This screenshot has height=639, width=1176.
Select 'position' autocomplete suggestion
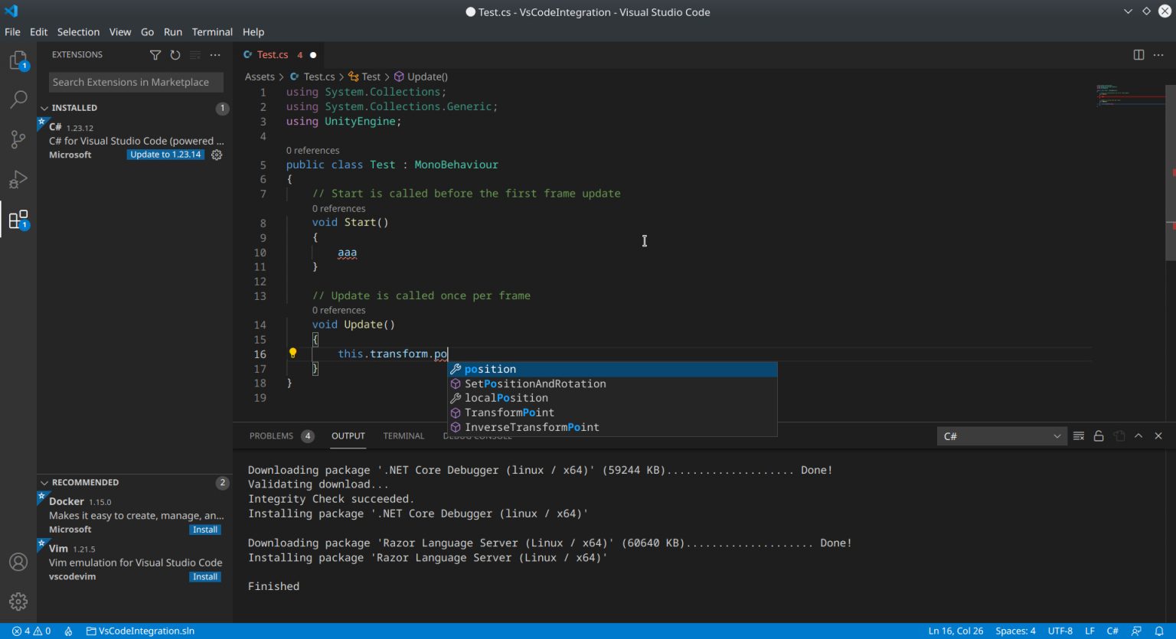click(x=612, y=370)
